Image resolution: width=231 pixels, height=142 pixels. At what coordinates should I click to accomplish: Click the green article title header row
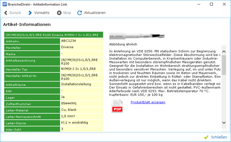(x=53, y=35)
